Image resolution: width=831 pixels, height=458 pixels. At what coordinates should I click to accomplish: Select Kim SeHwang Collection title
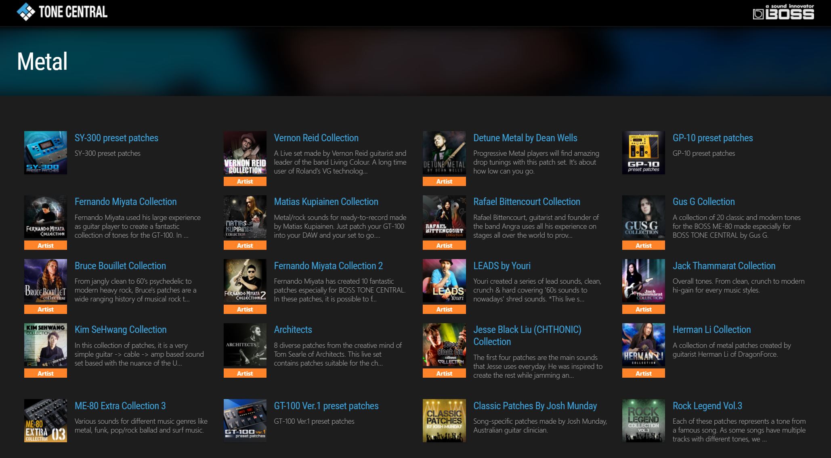point(120,330)
